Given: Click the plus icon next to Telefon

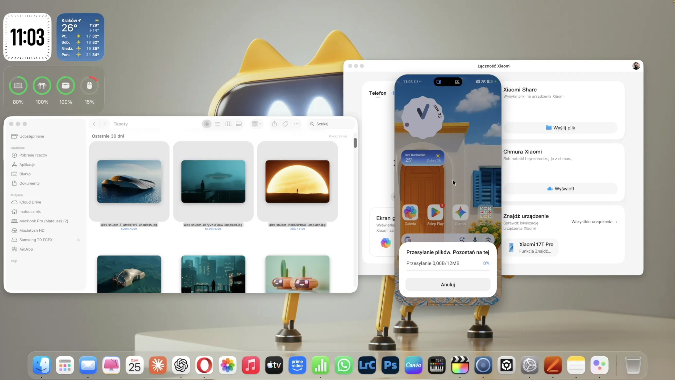Looking at the screenshot, I should pyautogui.click(x=393, y=93).
